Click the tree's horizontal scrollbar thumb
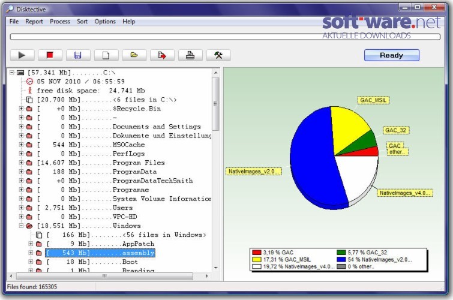The height and width of the screenshot is (300, 453). click(x=104, y=276)
